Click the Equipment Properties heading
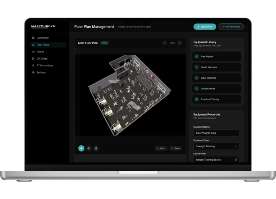The width and height of the screenshot is (276, 199). [207, 115]
